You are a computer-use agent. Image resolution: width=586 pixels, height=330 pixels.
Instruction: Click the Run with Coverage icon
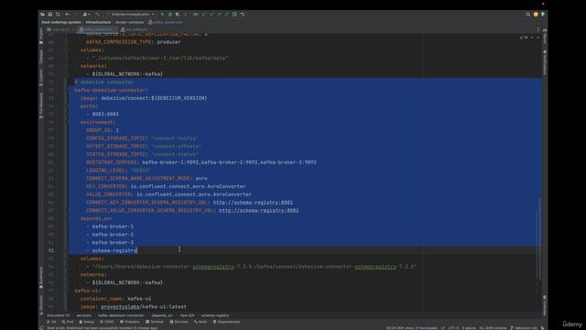click(178, 15)
